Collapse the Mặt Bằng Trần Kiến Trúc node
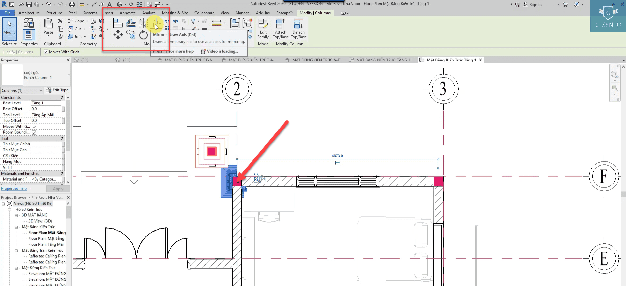This screenshot has width=626, height=286. 16,251
